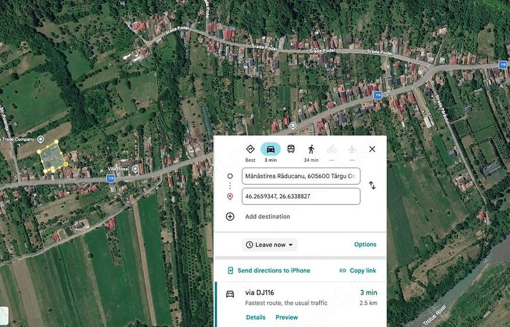
Task: Click the bus stop marker on map
Action: point(293,125)
